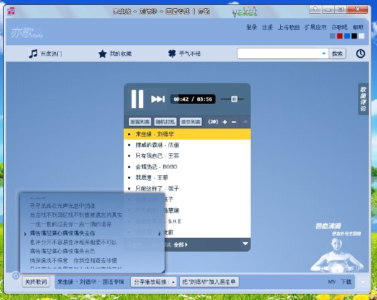Open the 手气不错 clover tab

[184, 53]
